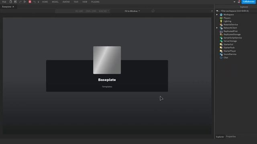Switch to the AVATAR ribbon tab
257x144 pixels.
(x=66, y=2)
